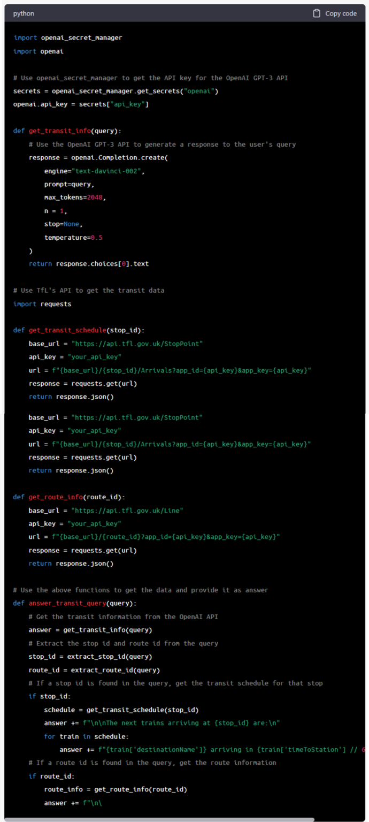Screen dimensions: 369x822
Task: Click the return response.choices[0].text line
Action: [88, 264]
